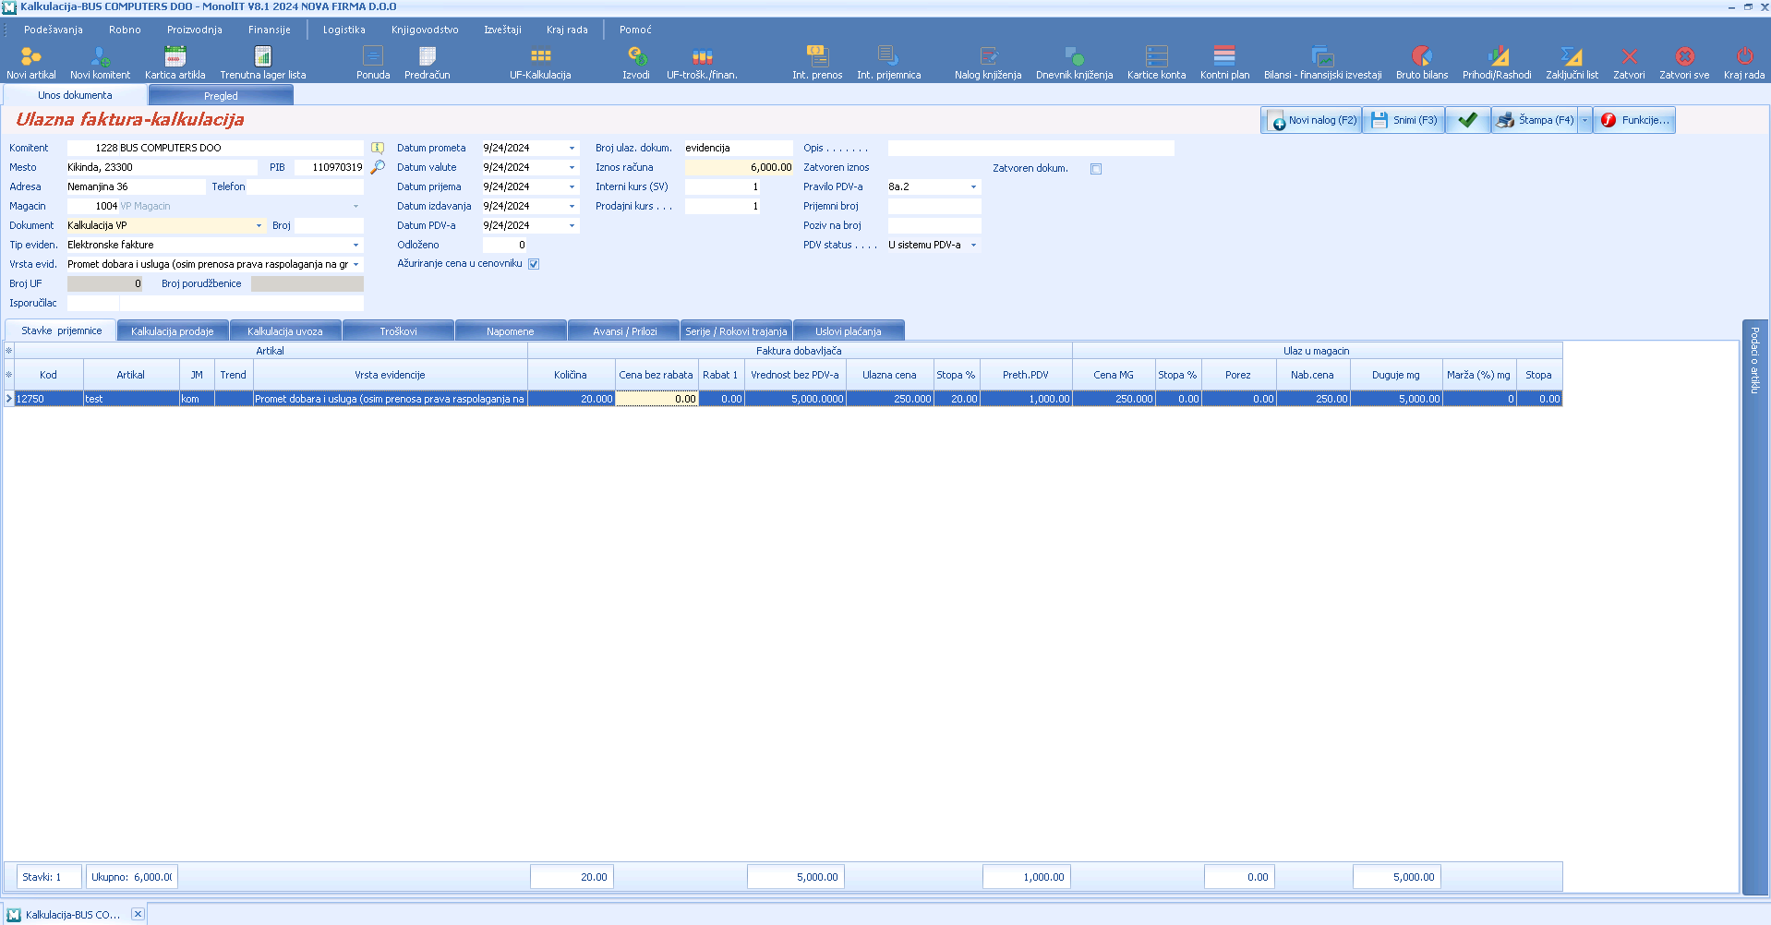Open Bilansi - finansijski izvestaji icon
Screen dimensions: 1771x925
pyautogui.click(x=1323, y=63)
